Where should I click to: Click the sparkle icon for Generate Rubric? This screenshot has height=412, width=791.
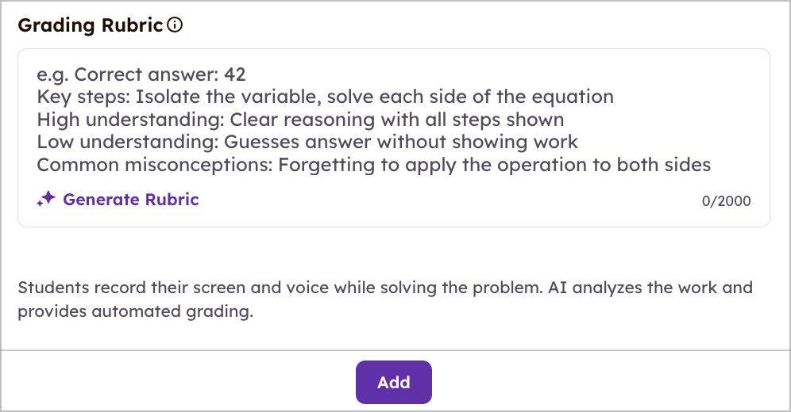click(x=46, y=199)
